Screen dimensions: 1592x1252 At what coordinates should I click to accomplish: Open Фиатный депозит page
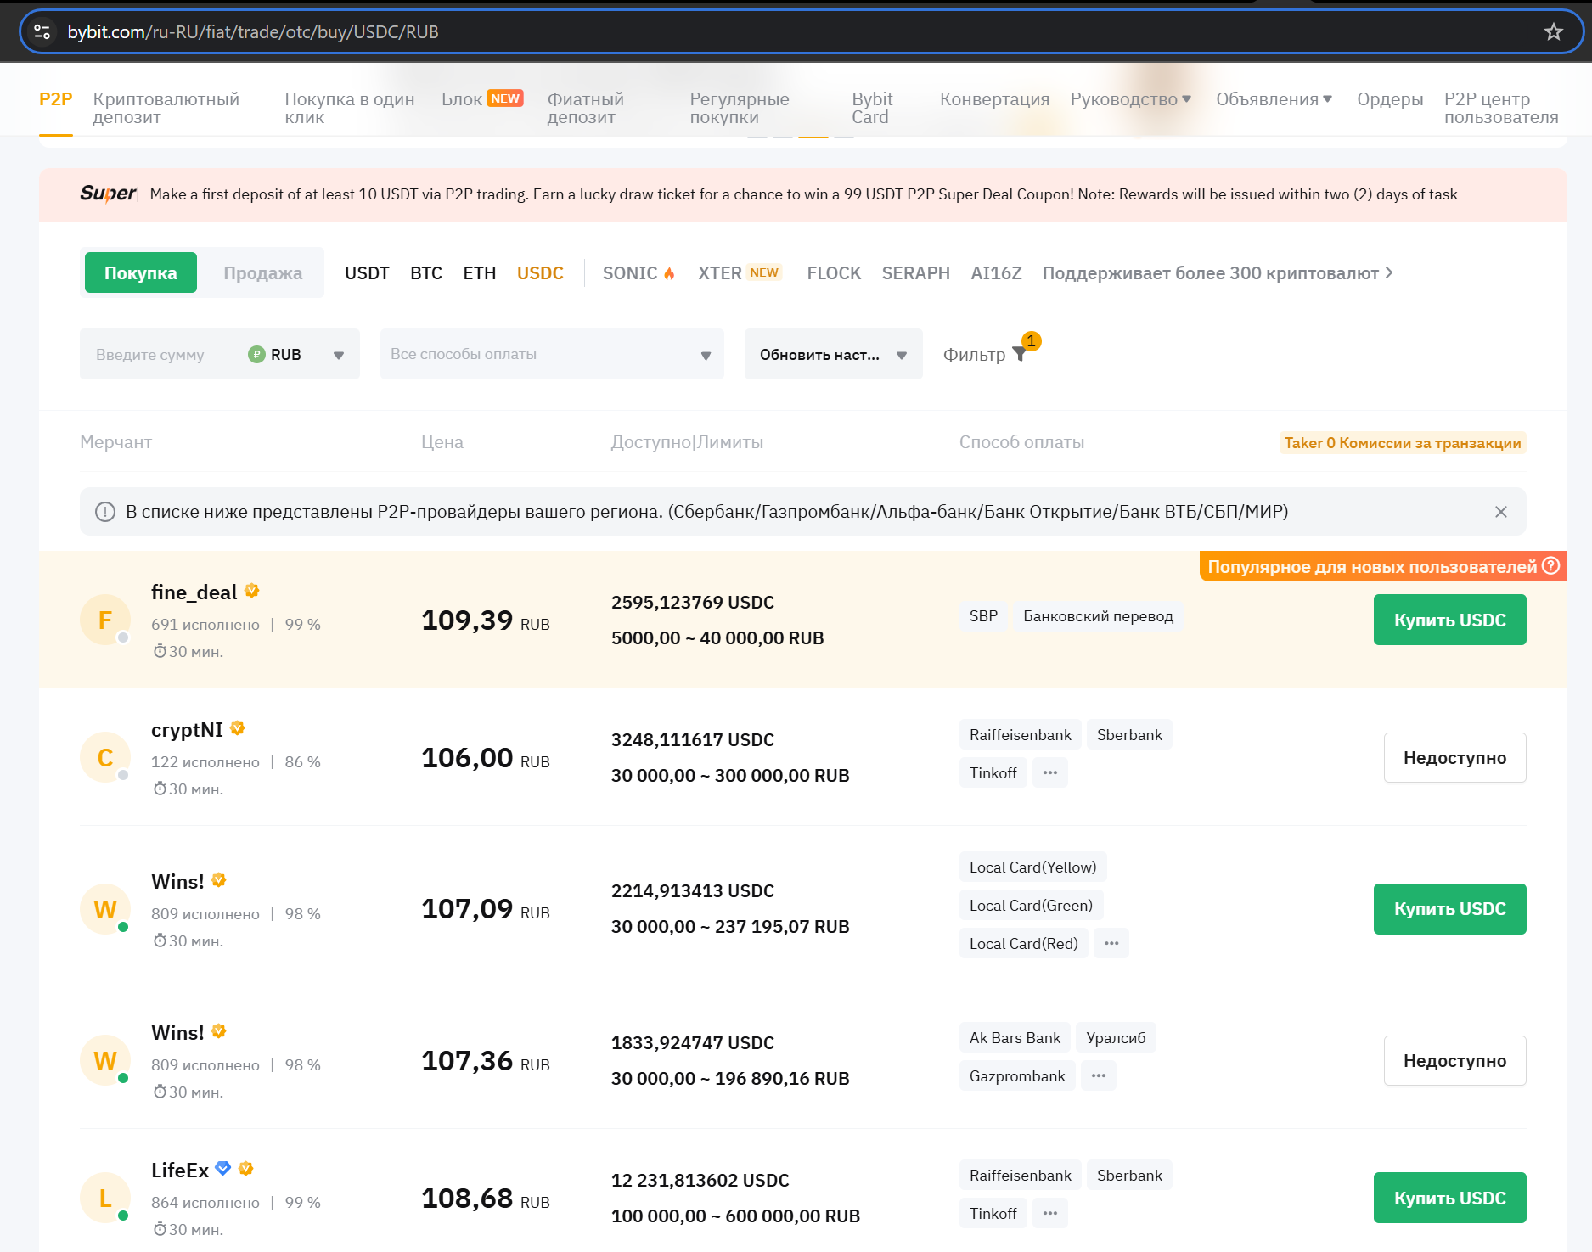(586, 108)
